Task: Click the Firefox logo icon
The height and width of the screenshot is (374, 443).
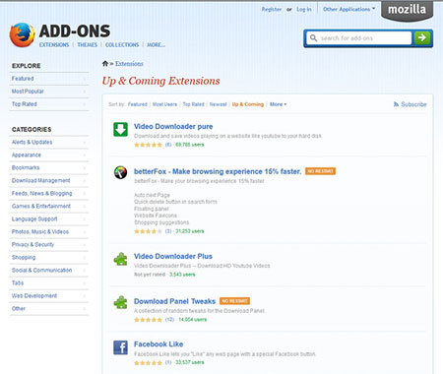Action: pos(22,34)
